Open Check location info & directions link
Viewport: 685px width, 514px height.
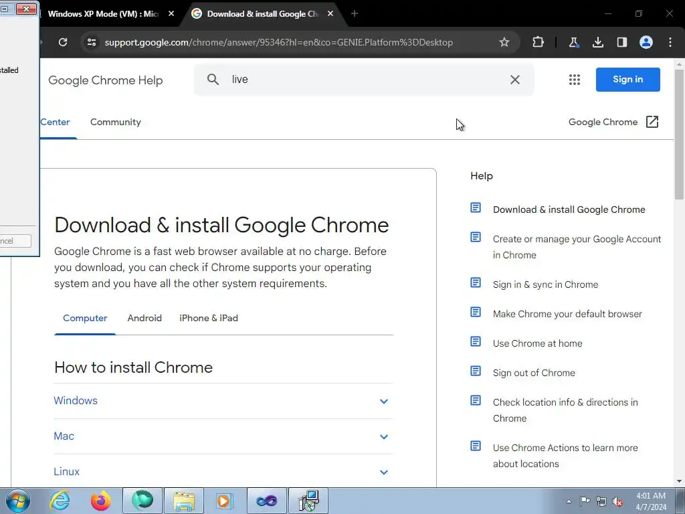point(565,410)
